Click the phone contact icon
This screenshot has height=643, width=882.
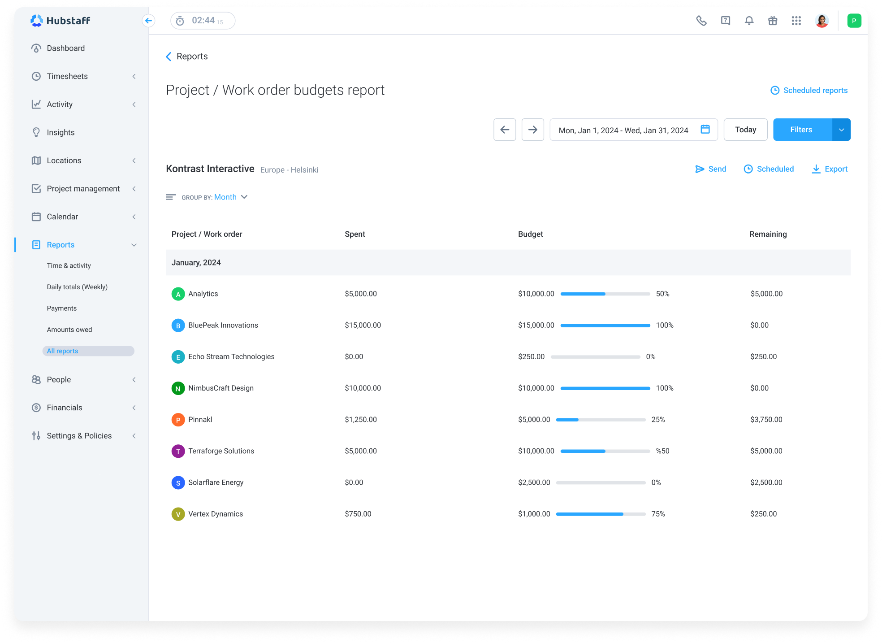tap(701, 21)
